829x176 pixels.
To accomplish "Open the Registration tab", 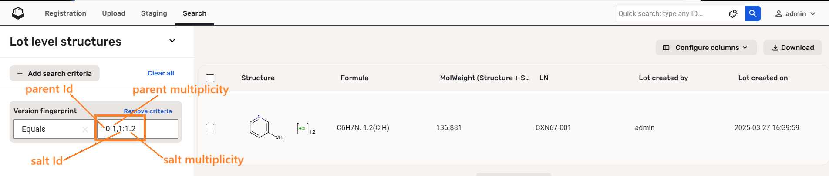I will pos(65,13).
